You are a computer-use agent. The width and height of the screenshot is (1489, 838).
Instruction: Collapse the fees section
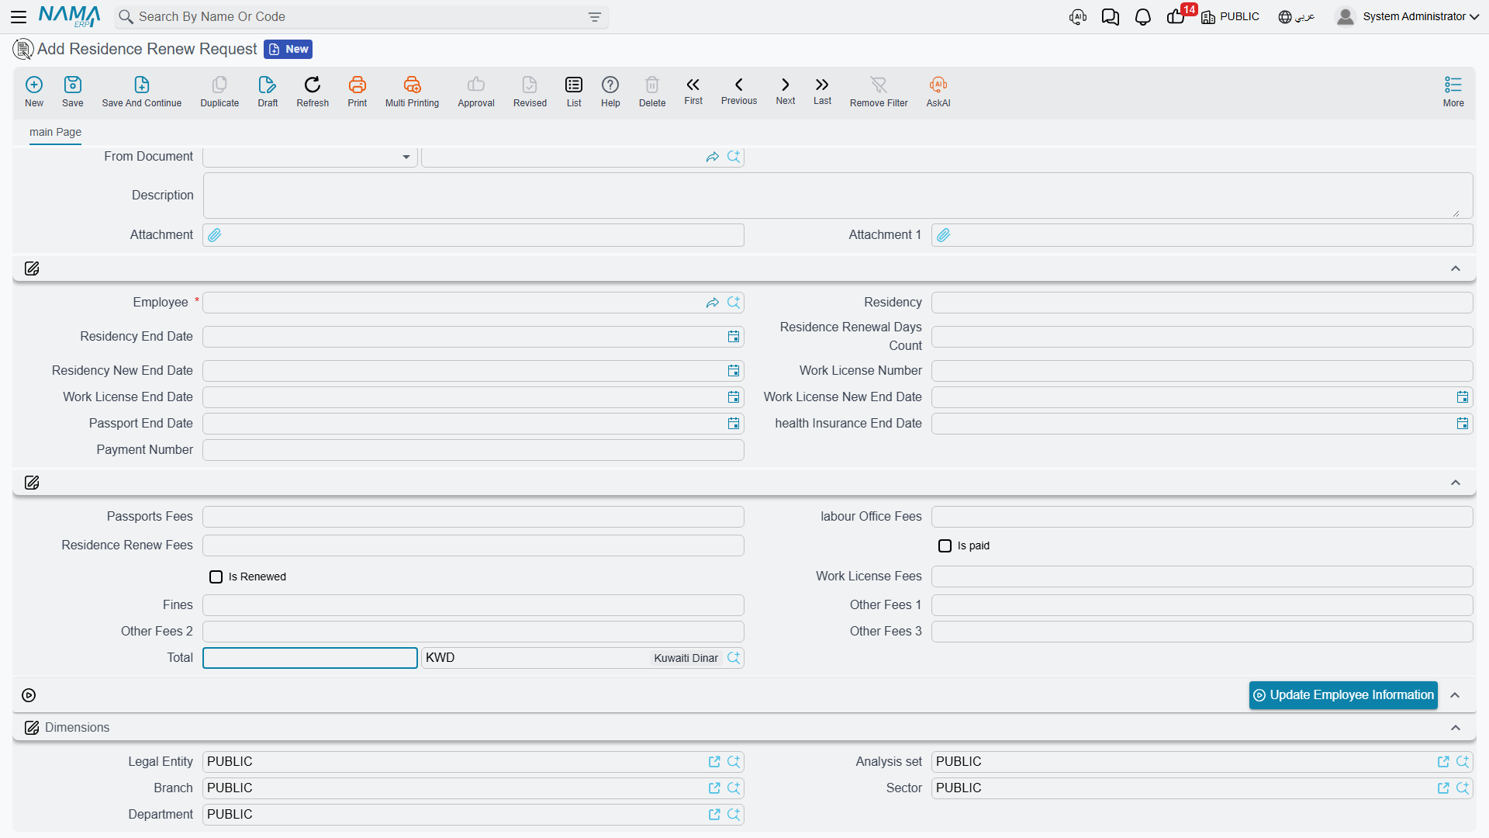coord(1456,483)
